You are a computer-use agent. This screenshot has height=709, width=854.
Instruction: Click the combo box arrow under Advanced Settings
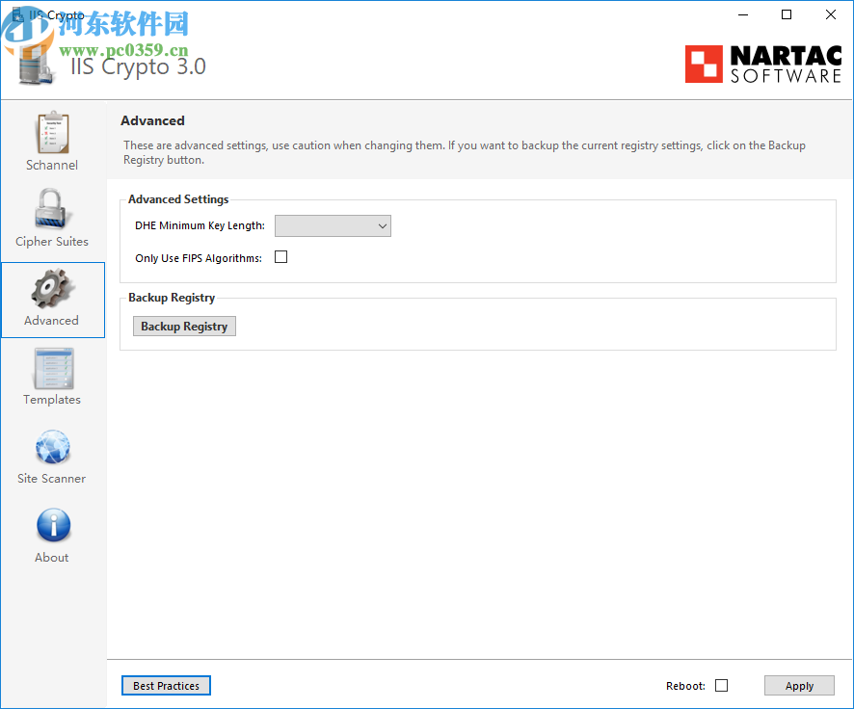coord(384,225)
